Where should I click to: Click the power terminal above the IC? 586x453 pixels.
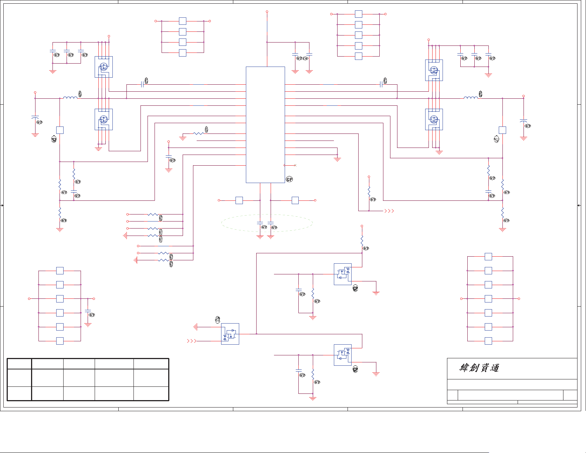[x=267, y=12]
